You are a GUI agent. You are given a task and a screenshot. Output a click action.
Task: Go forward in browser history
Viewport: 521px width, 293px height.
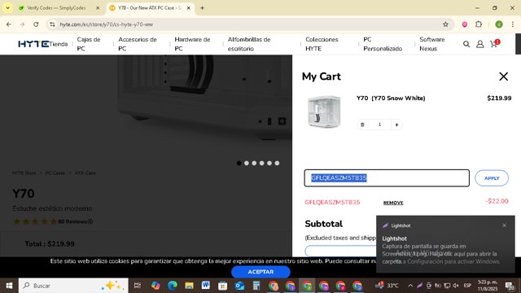pos(22,24)
